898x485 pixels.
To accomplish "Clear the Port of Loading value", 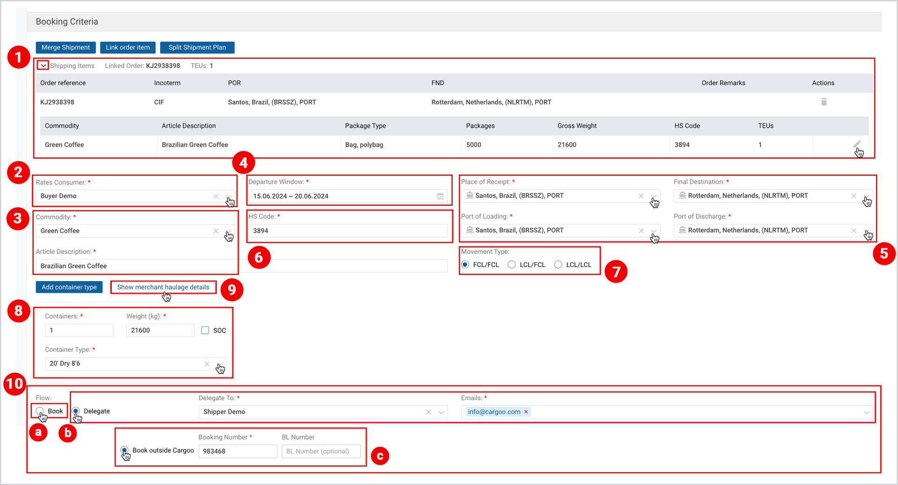I will 641,231.
